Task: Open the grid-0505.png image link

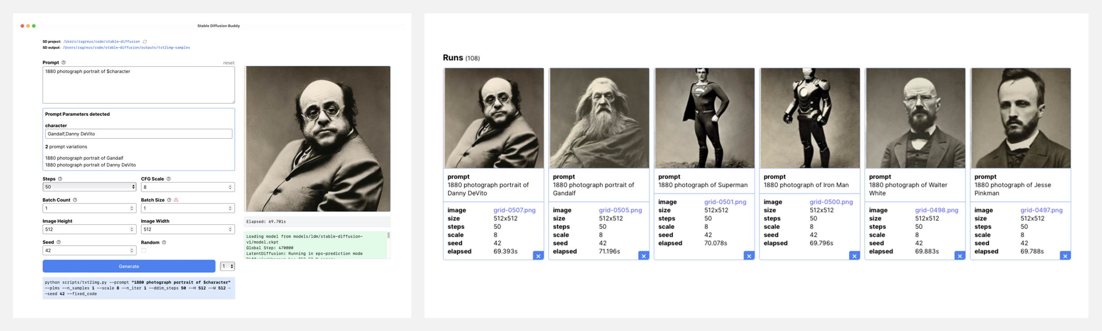Action: point(620,210)
